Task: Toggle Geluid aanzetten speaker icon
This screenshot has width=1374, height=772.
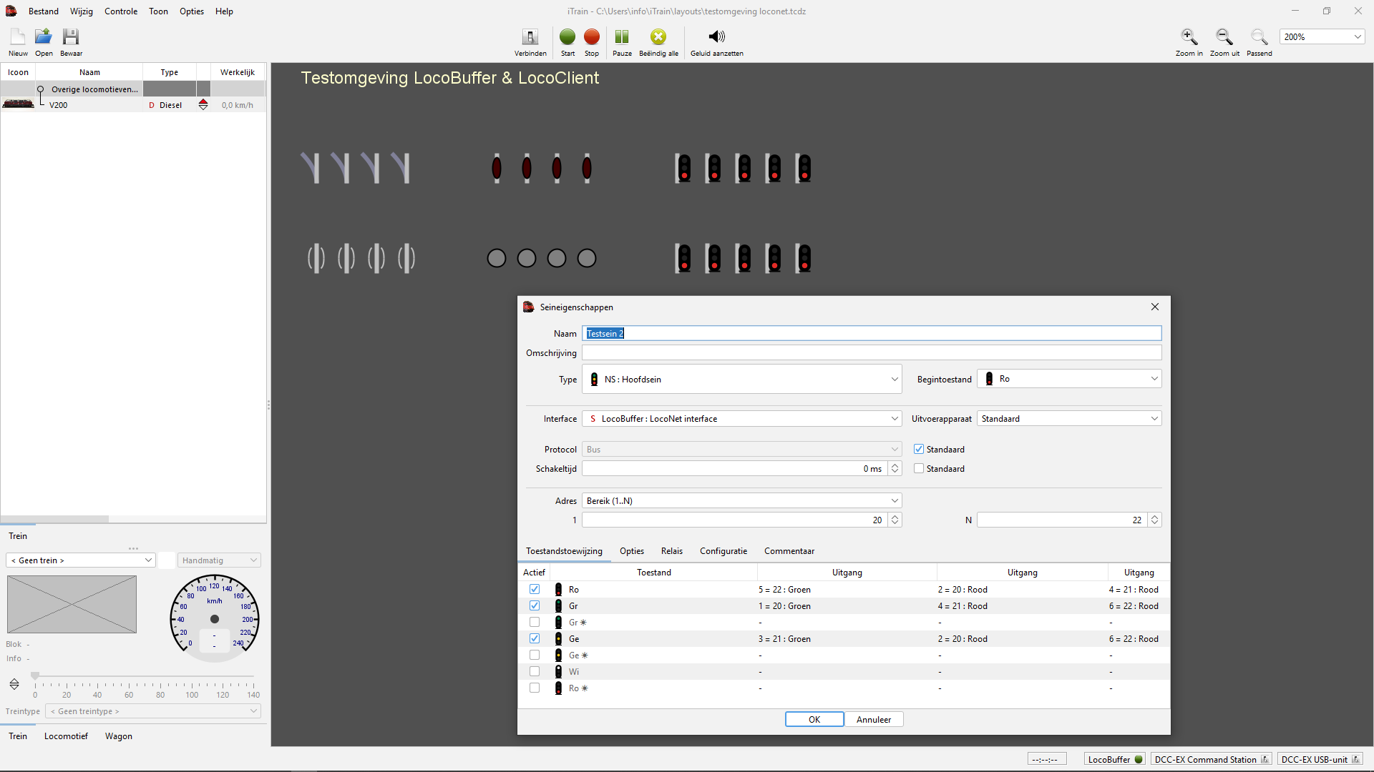Action: coord(716,37)
